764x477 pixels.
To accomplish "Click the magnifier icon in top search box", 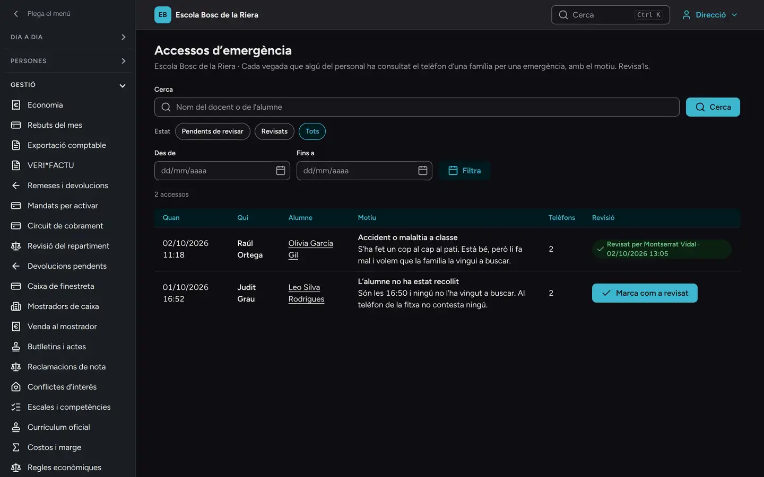I will pyautogui.click(x=563, y=15).
